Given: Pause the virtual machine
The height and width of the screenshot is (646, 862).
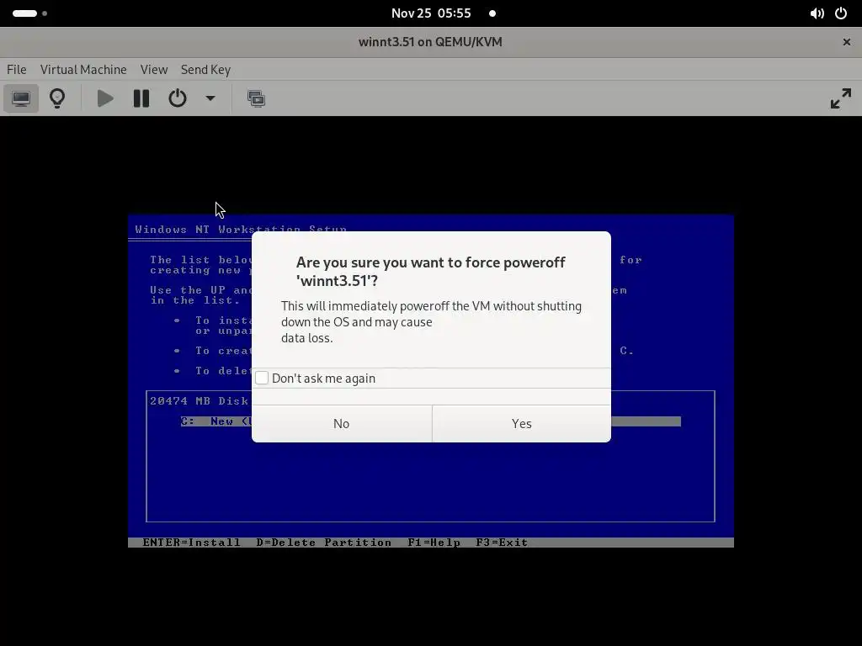Looking at the screenshot, I should [x=141, y=99].
